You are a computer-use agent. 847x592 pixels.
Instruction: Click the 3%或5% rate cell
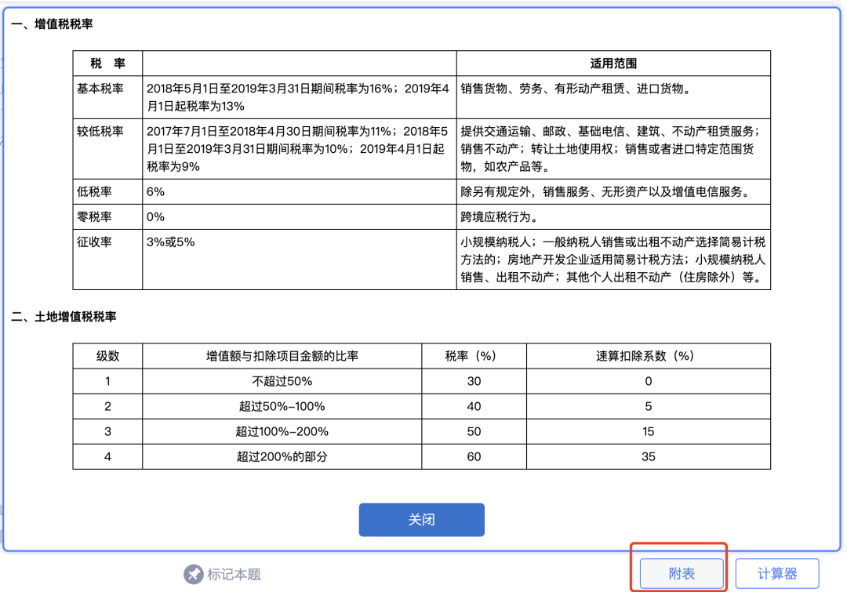[170, 242]
